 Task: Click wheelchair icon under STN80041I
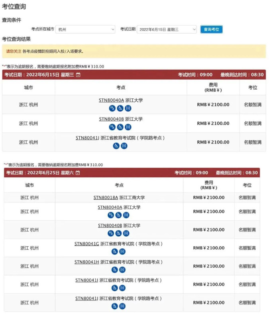pos(114,288)
